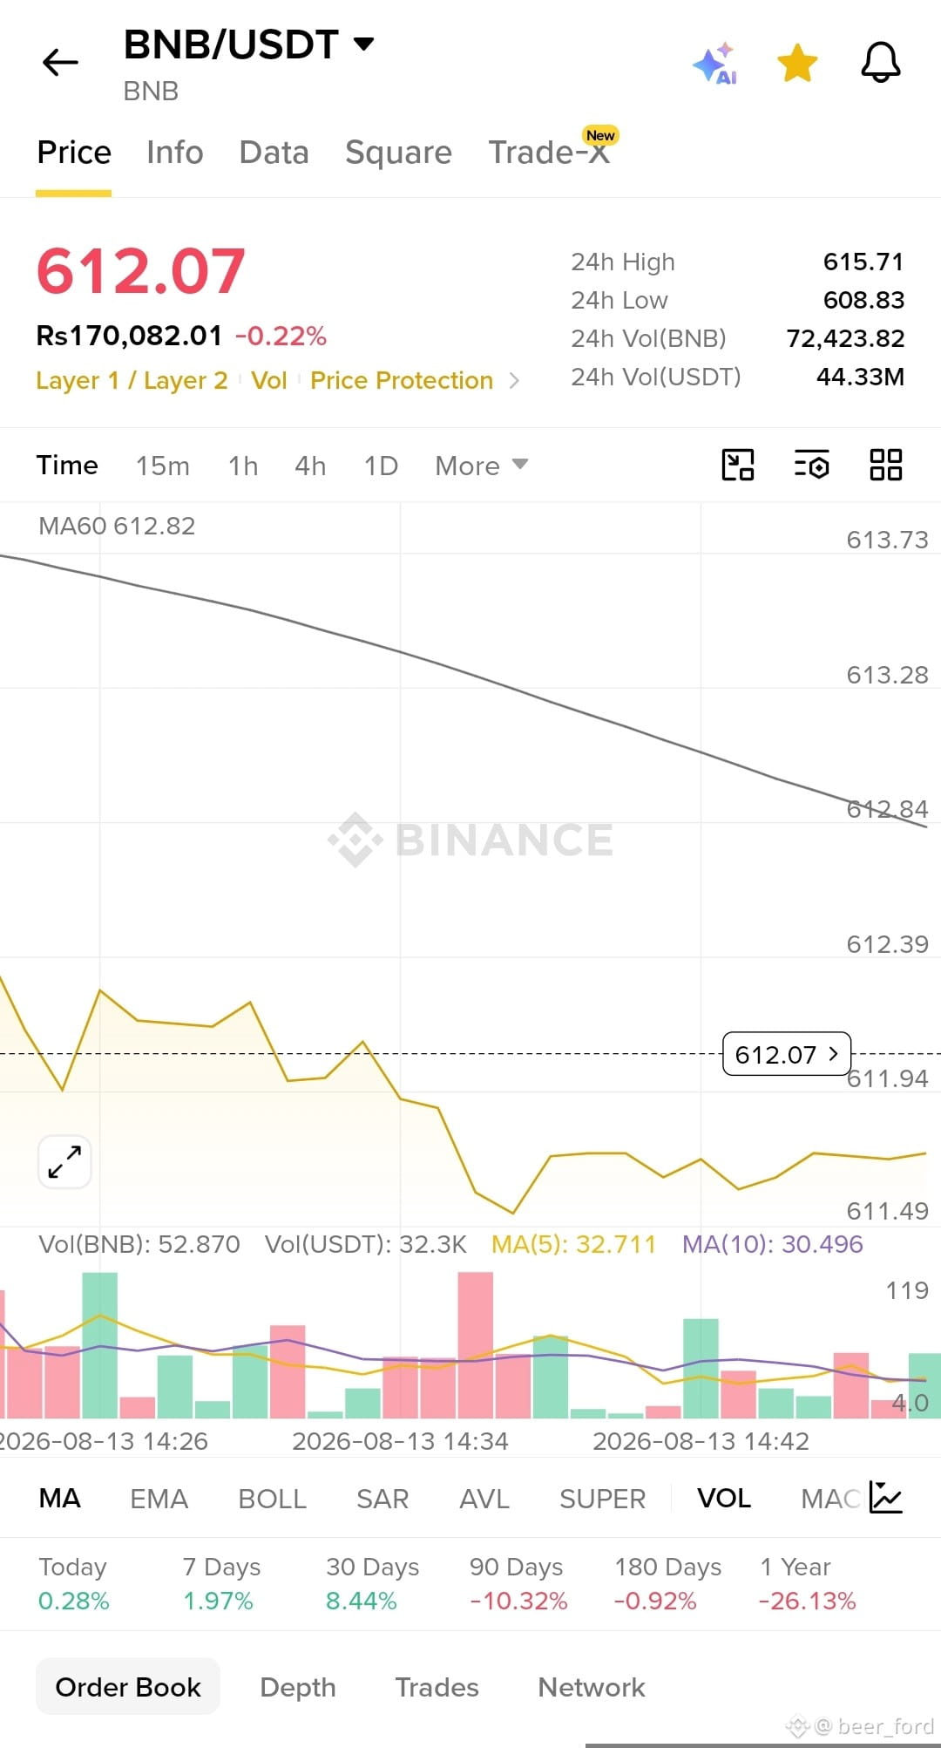Tap the 612.07 current price marker
The height and width of the screenshot is (1748, 941).
787,1054
